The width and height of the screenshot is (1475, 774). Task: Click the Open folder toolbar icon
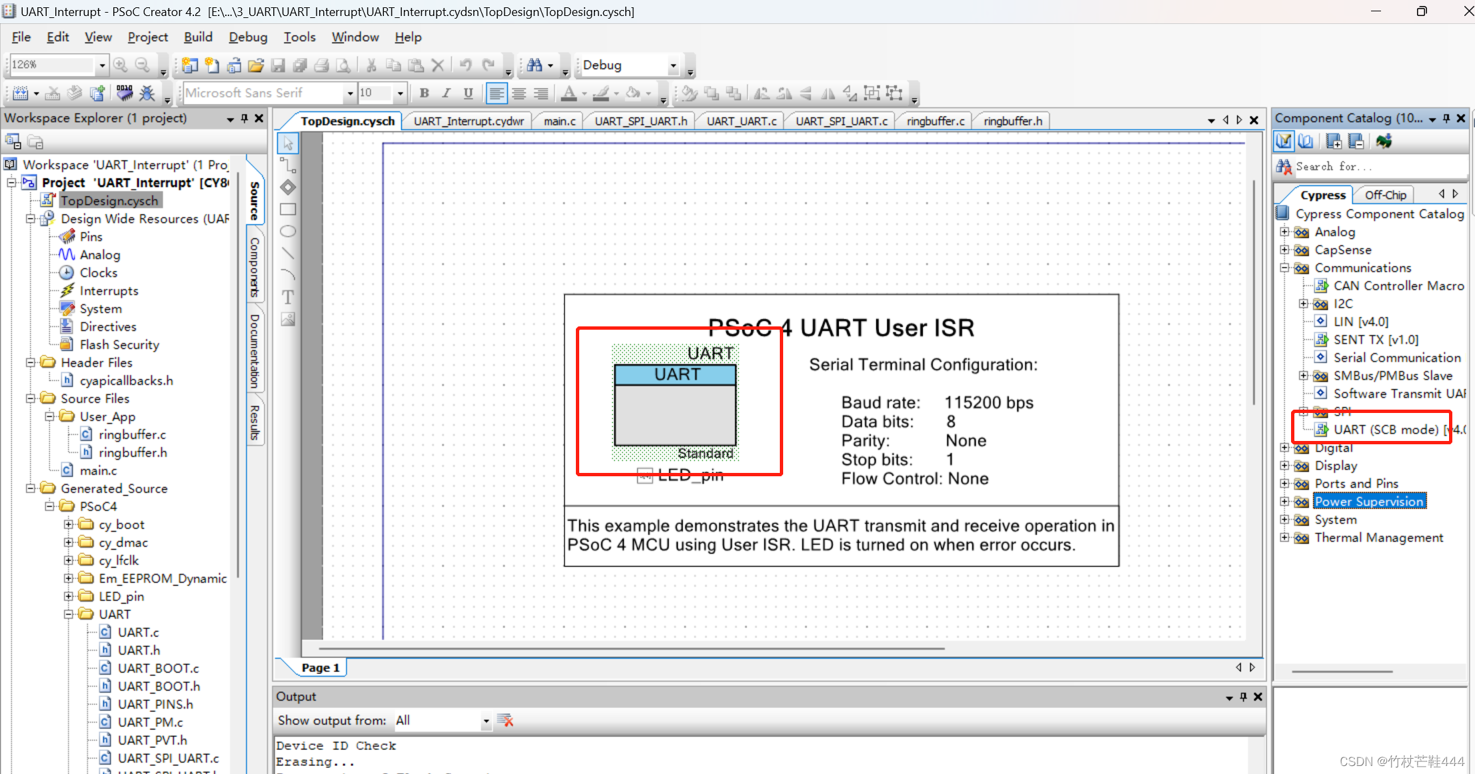[256, 65]
